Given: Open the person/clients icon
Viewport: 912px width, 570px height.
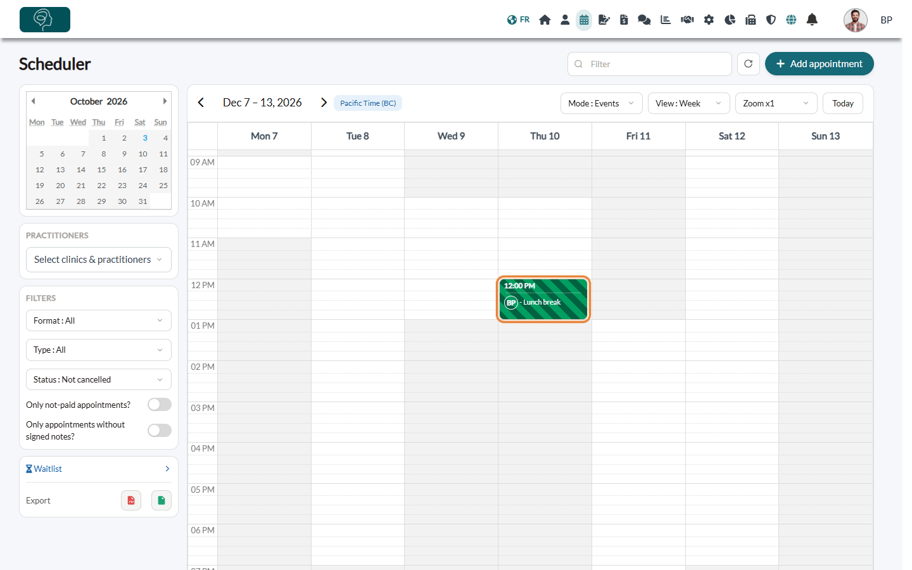Looking at the screenshot, I should click(565, 20).
